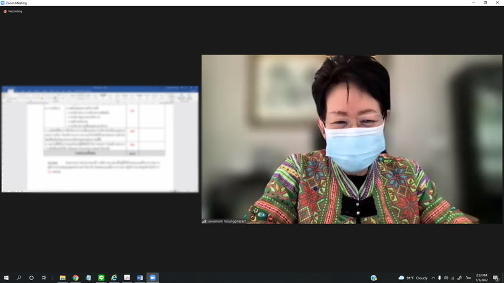Open the notification center
Screen dimensions: 504x283
(x=496, y=277)
